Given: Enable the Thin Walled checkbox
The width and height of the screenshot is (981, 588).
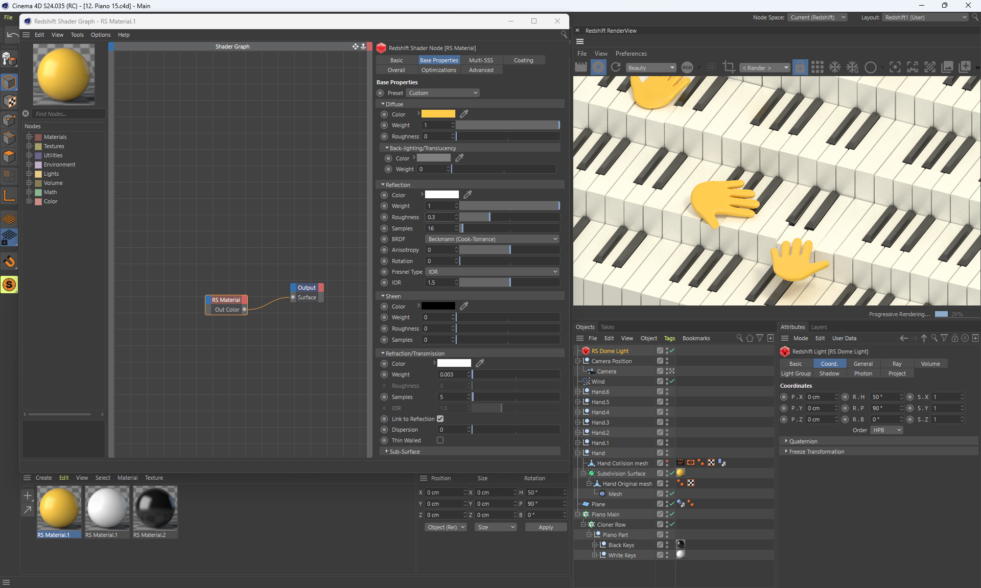Looking at the screenshot, I should pos(440,440).
